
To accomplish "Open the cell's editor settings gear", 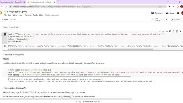I will 174,31.
